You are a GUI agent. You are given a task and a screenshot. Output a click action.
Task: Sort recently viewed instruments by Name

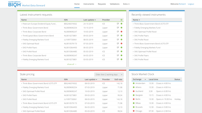137,20
